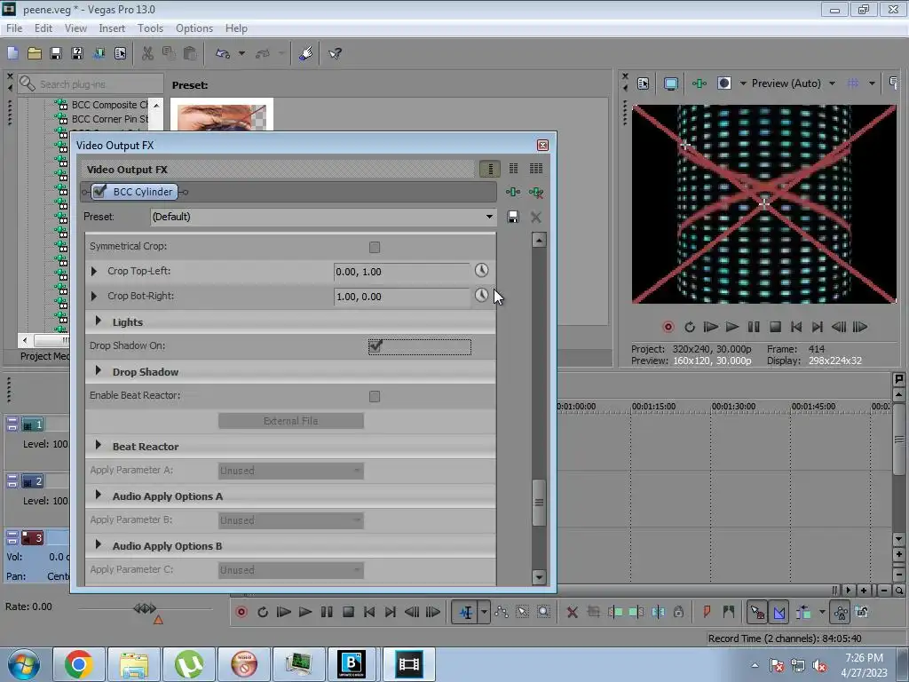
Task: Switch to two-column layout view in FX window
Action: (514, 169)
